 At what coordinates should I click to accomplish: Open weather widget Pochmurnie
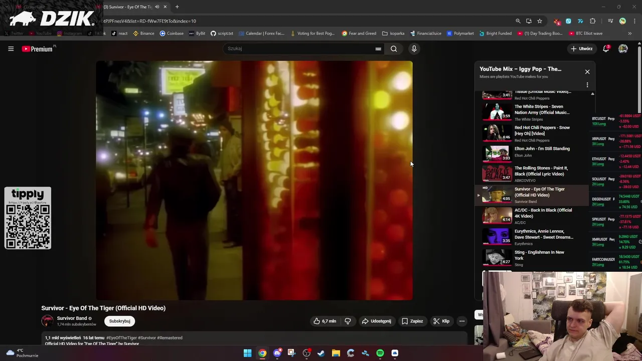pyautogui.click(x=22, y=353)
